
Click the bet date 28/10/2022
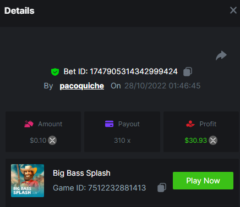145,86
